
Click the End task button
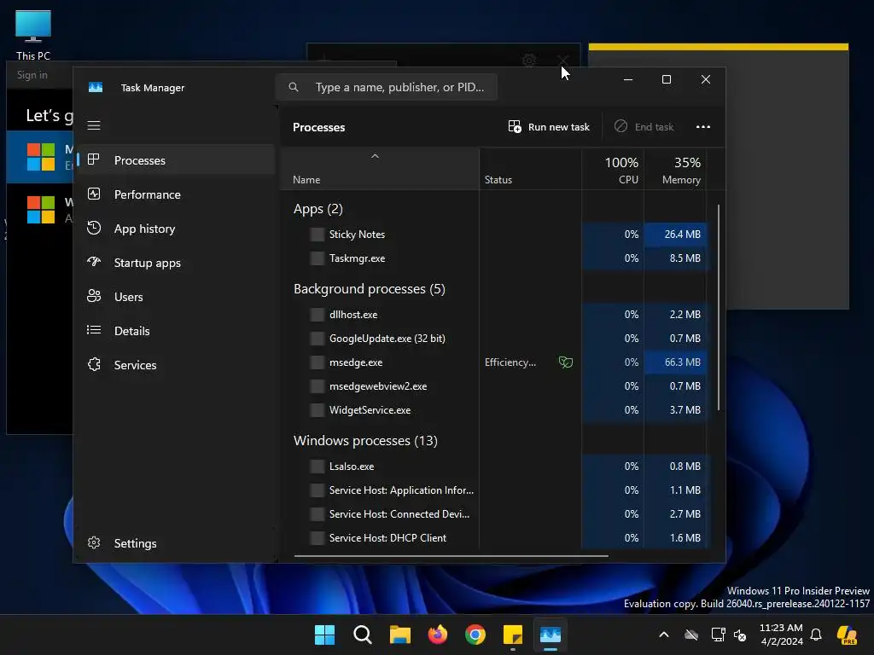(644, 127)
